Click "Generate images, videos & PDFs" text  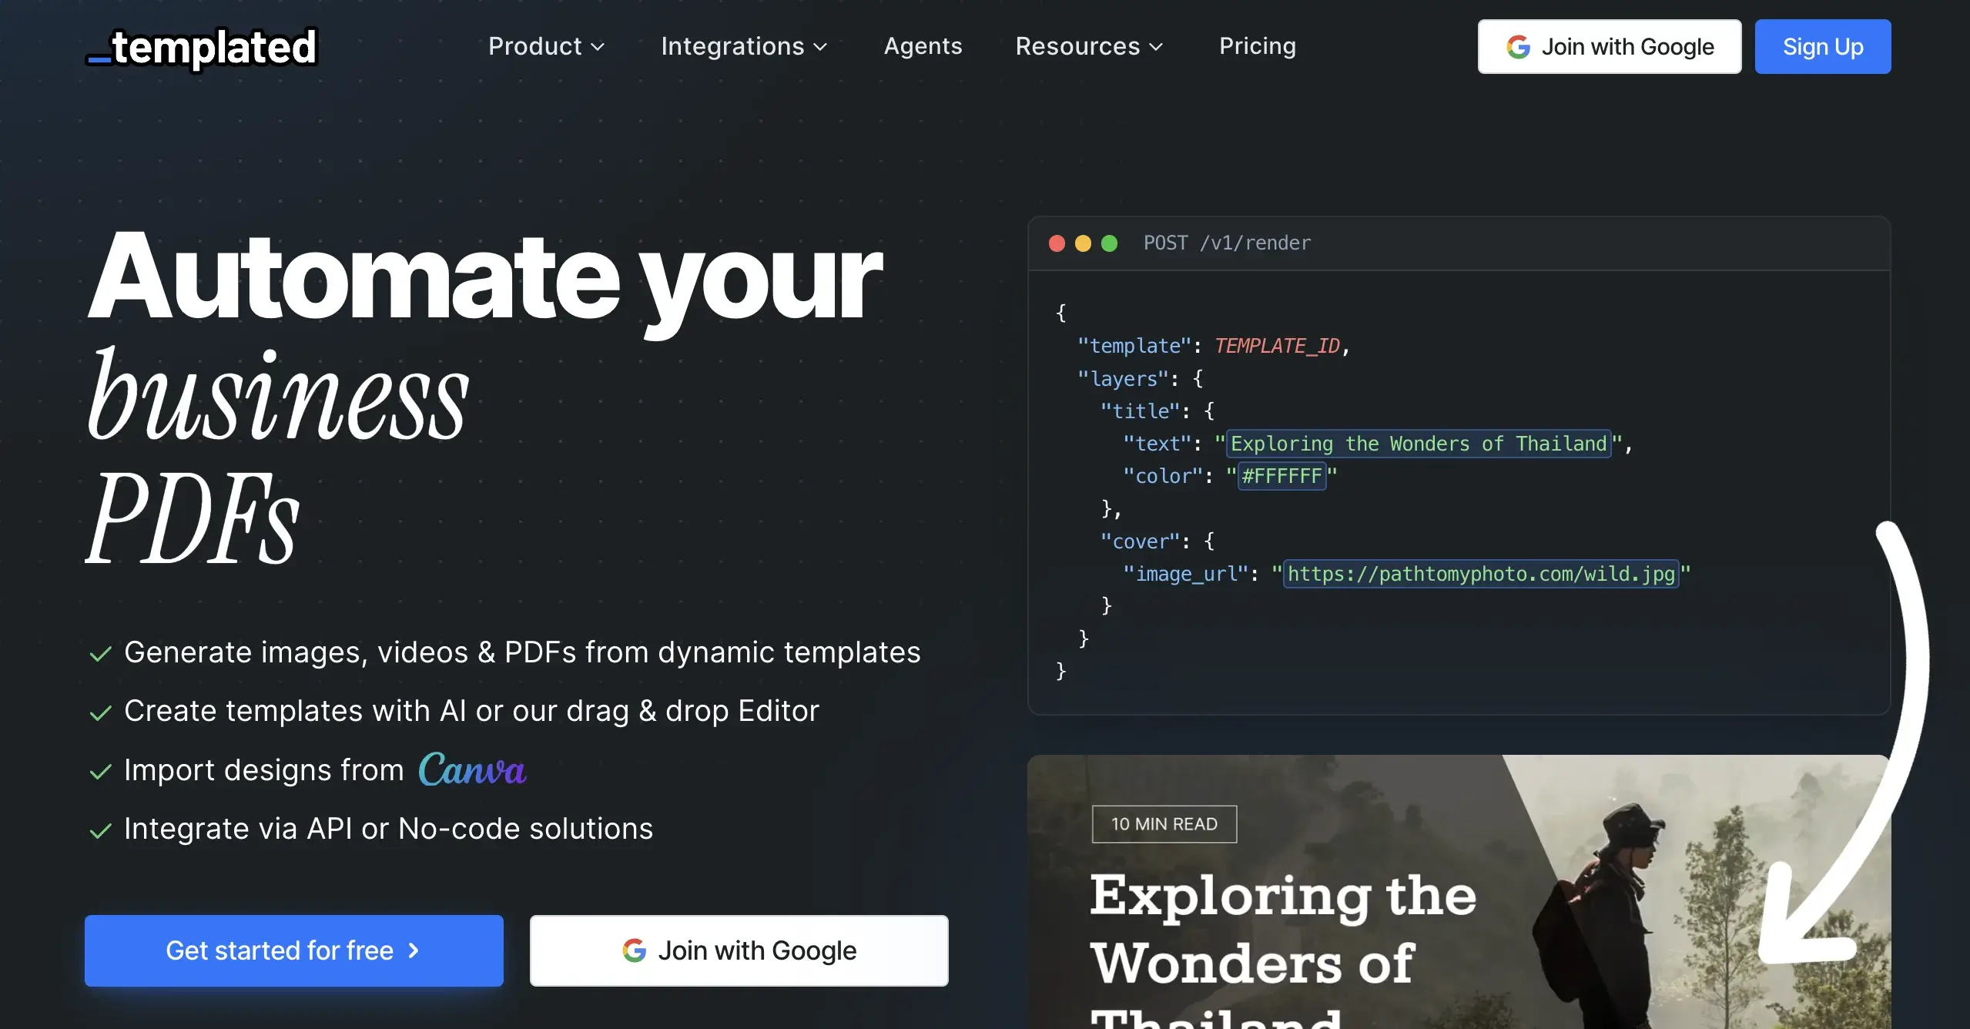click(350, 652)
